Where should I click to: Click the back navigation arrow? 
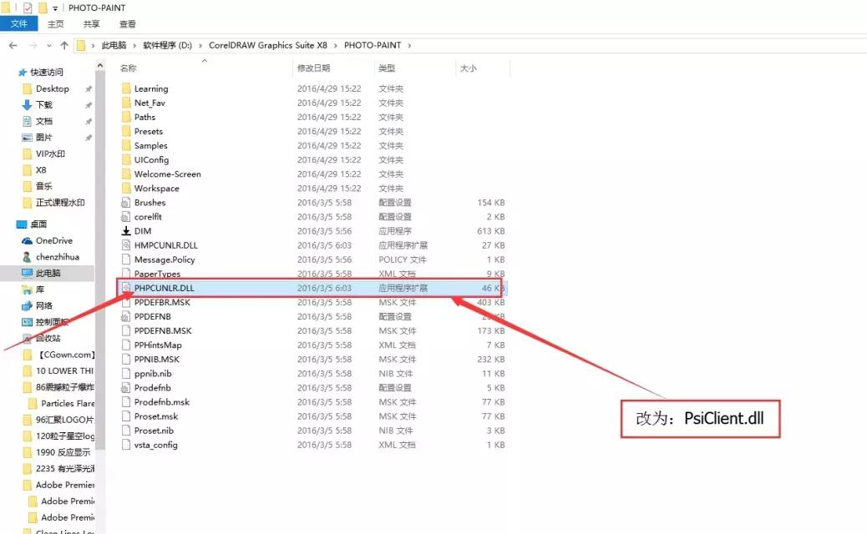(x=13, y=45)
